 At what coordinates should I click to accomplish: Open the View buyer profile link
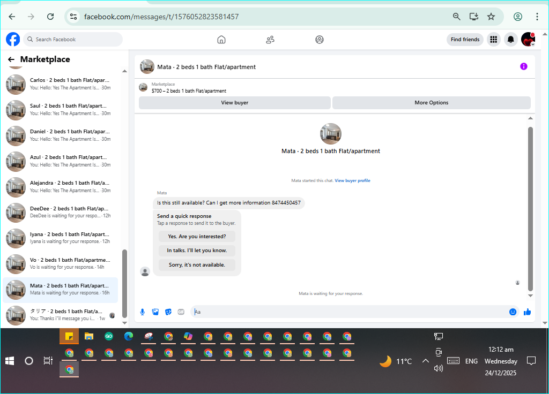[352, 181]
